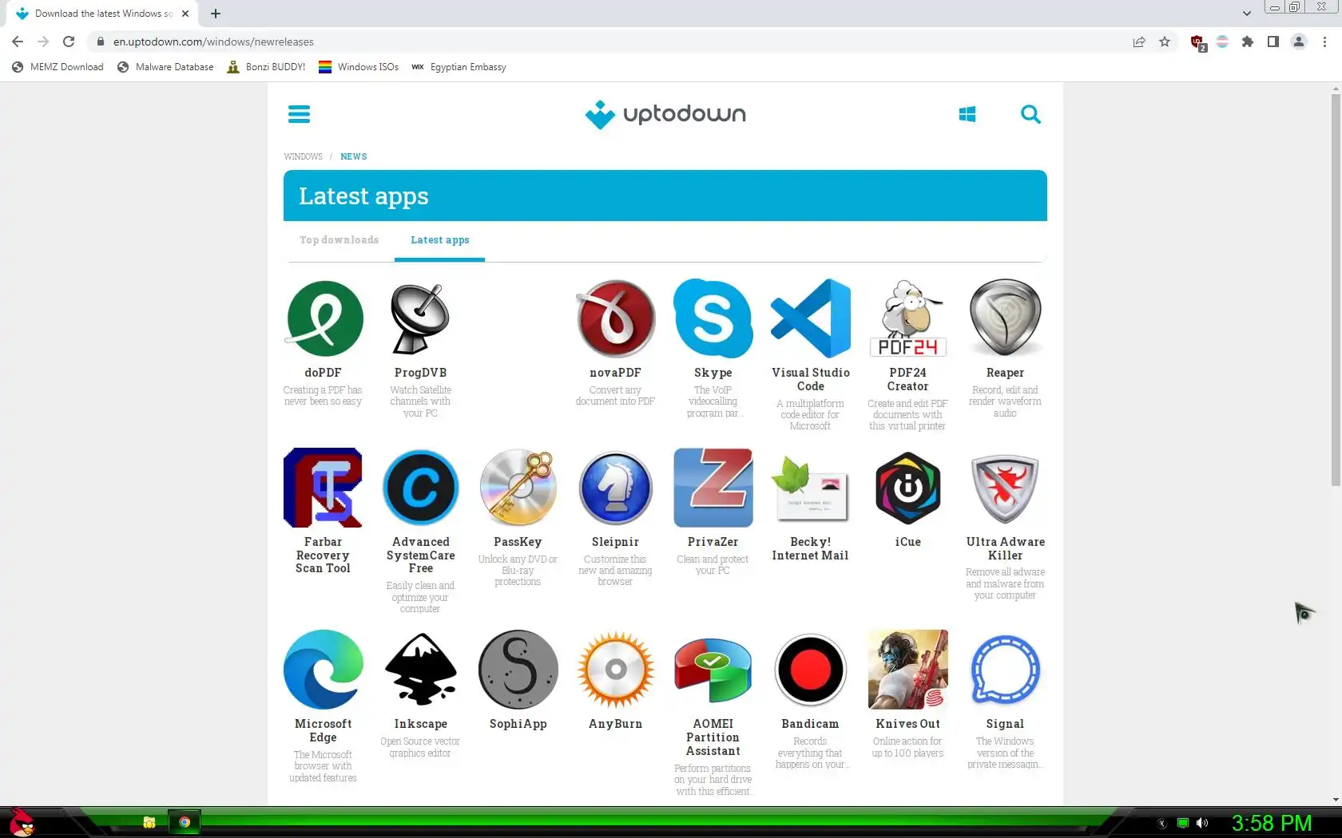Open the MEMZ Download bookmark
Viewport: 1342px width, 838px height.
(58, 67)
